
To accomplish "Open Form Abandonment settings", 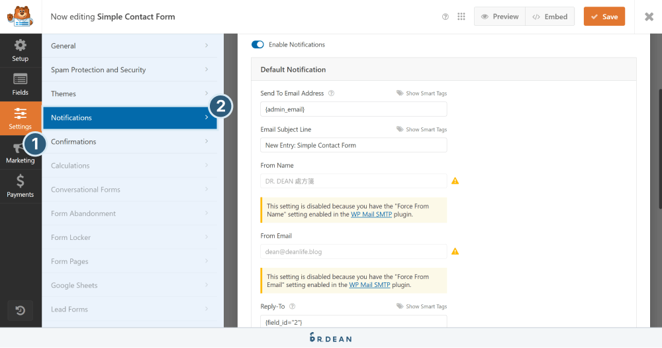I will [x=130, y=213].
